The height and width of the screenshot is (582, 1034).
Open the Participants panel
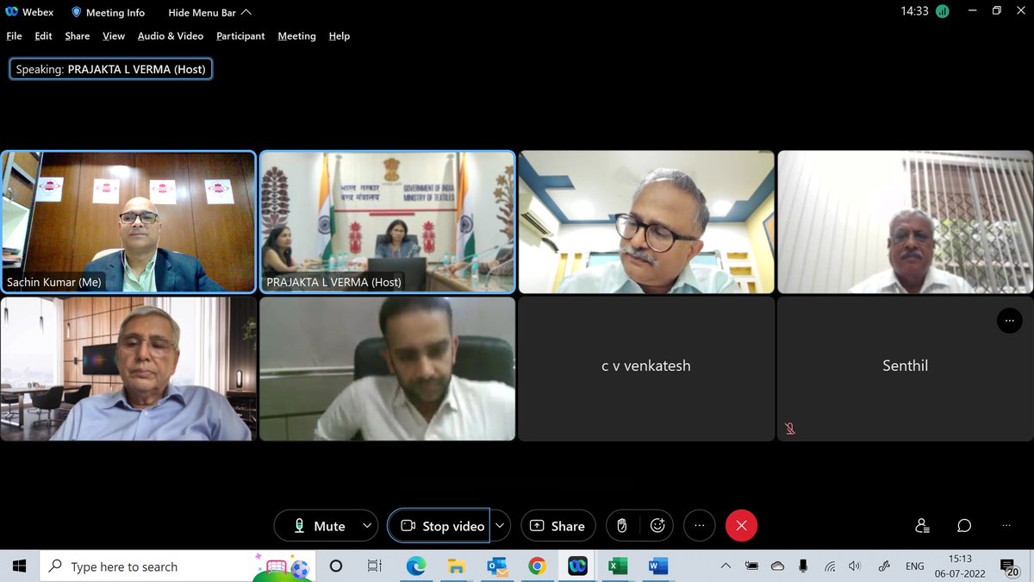coord(922,525)
